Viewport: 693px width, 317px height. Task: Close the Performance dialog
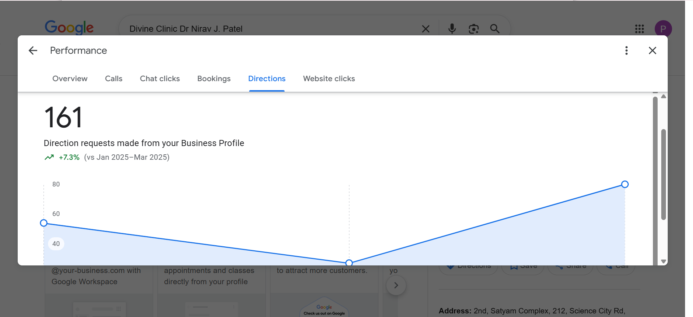[652, 50]
